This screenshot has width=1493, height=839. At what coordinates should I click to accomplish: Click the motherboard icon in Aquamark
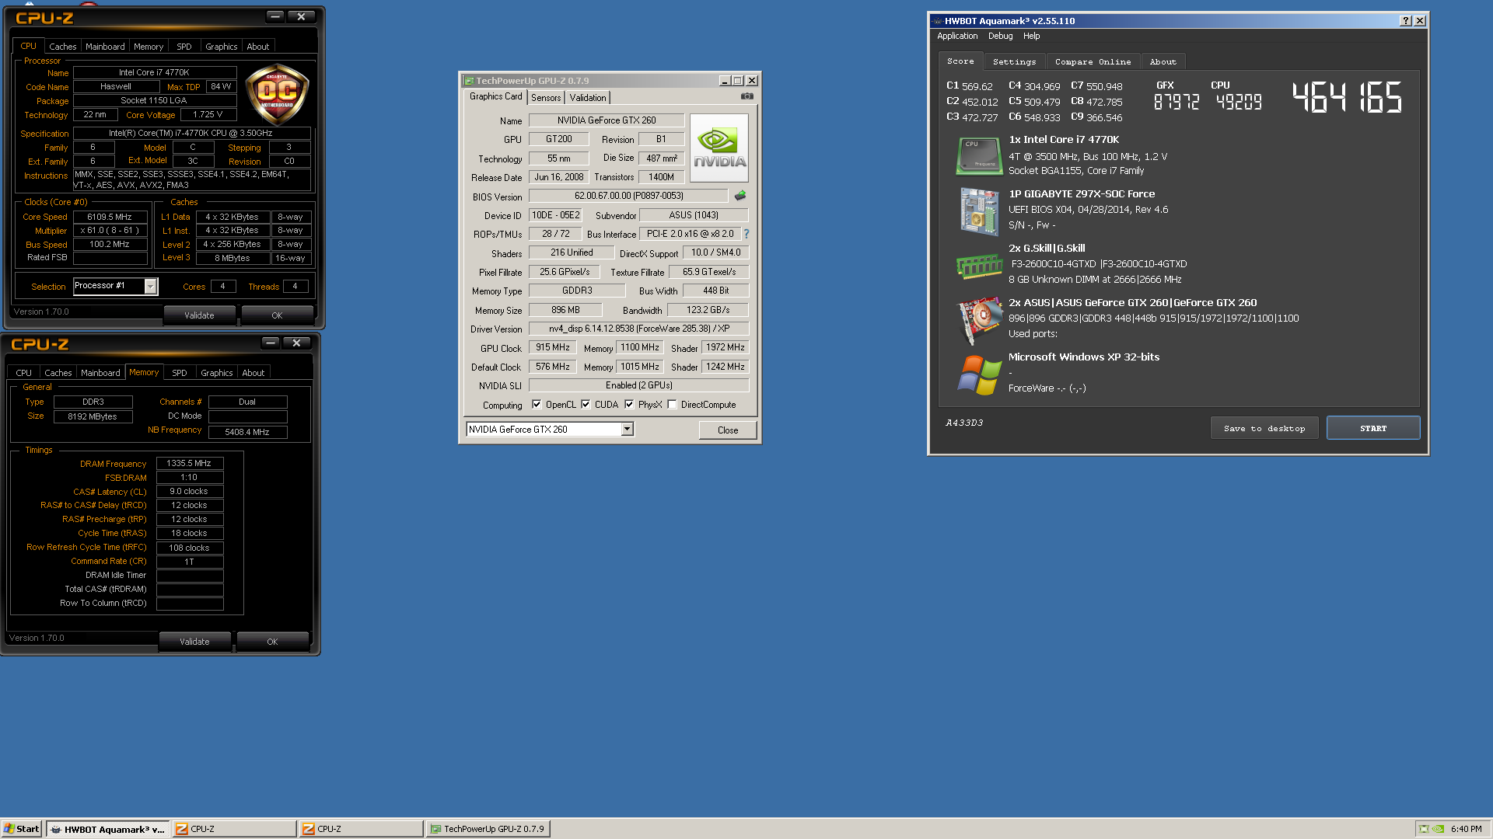(x=979, y=211)
